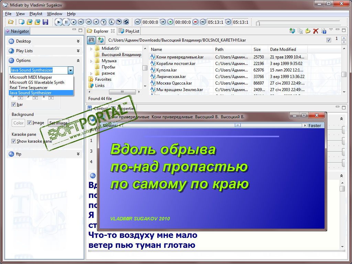Select the Высоцкий Владимир folder

click(121, 55)
